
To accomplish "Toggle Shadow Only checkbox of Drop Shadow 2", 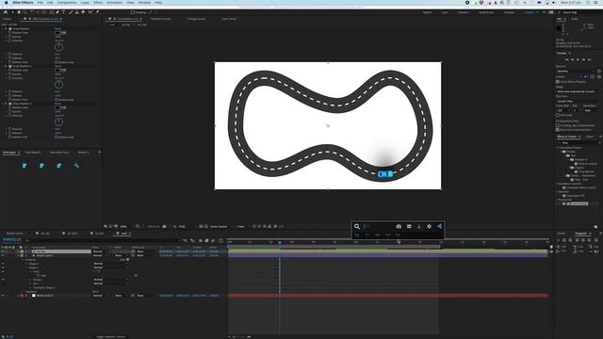I will (57, 100).
